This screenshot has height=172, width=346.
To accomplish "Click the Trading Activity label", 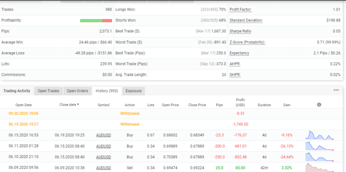I will 17,91.
